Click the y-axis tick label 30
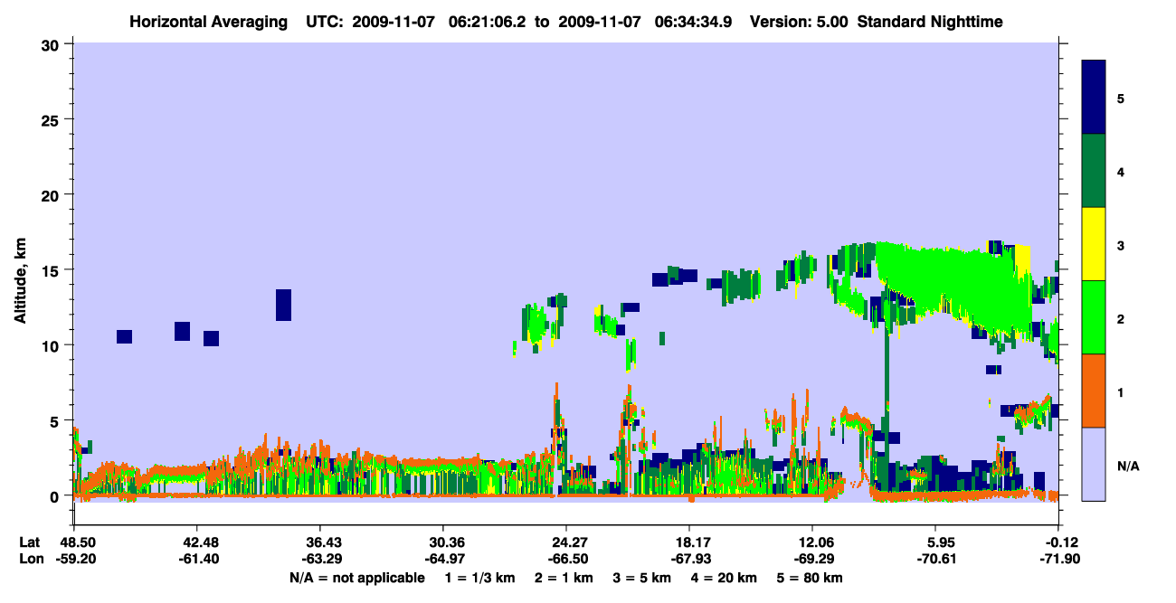1176x603 pixels. pyautogui.click(x=52, y=44)
